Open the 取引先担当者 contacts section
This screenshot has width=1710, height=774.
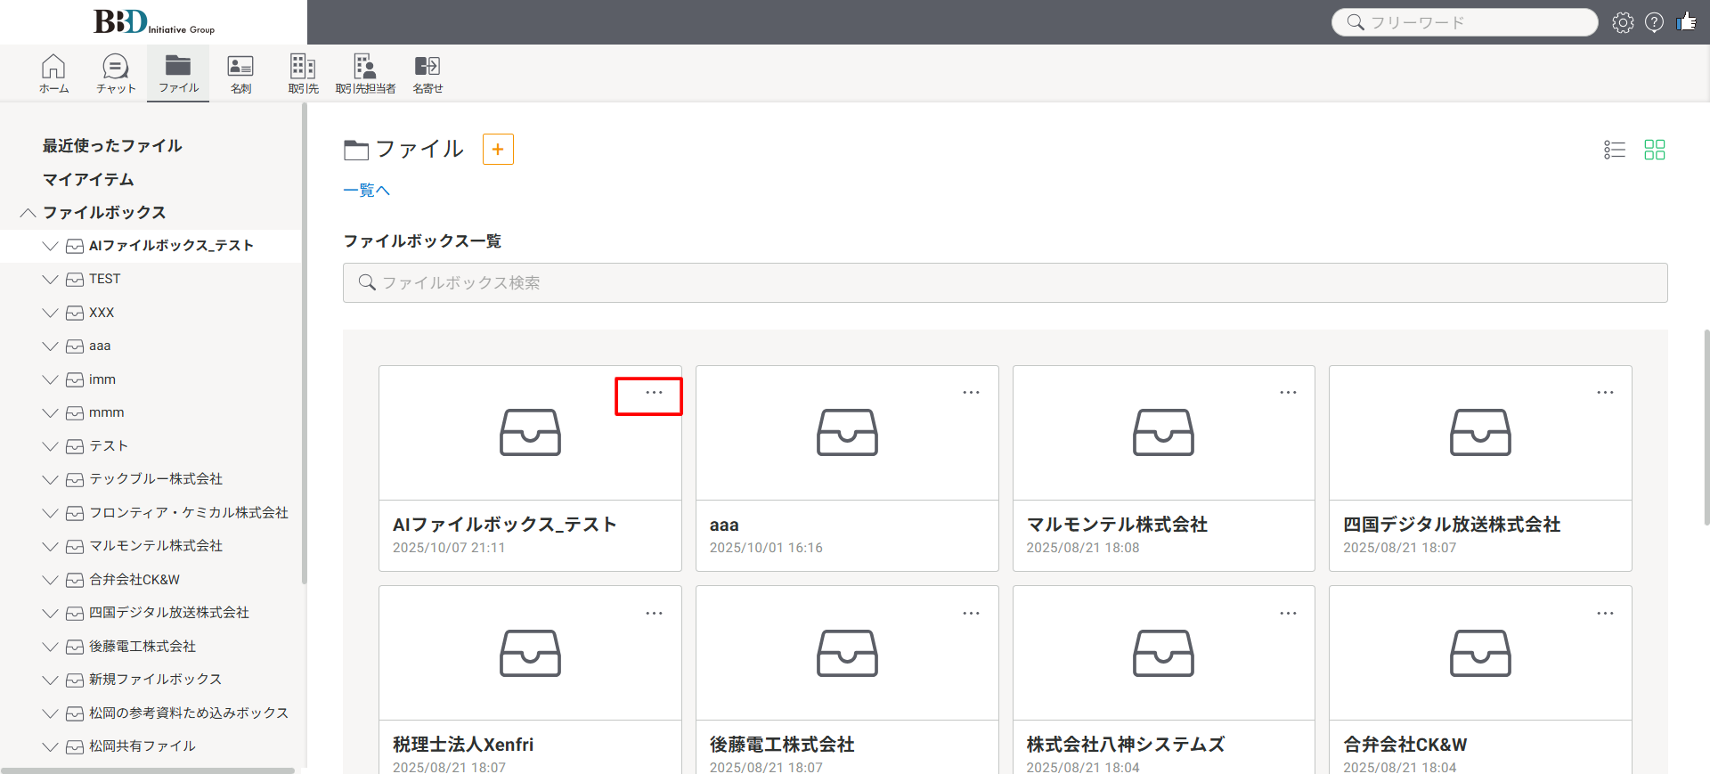(365, 73)
